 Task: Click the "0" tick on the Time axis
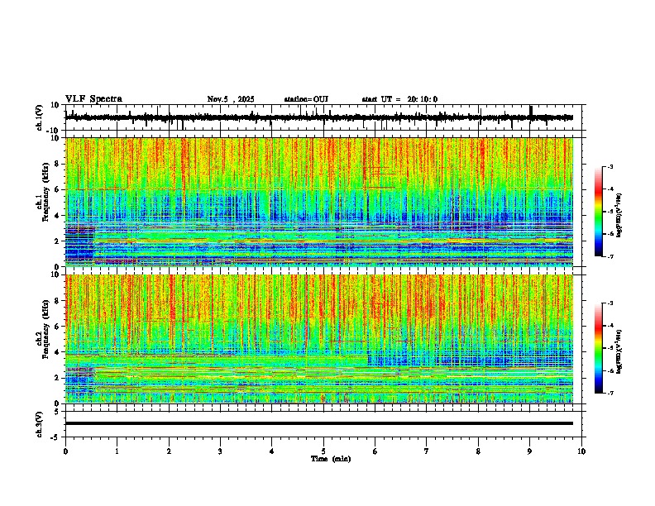65,451
